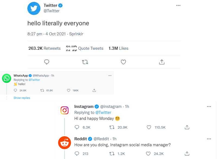The image size is (217, 159).
Task: Open the more options menu on WhatsApp's reply
Action: tap(110, 76)
